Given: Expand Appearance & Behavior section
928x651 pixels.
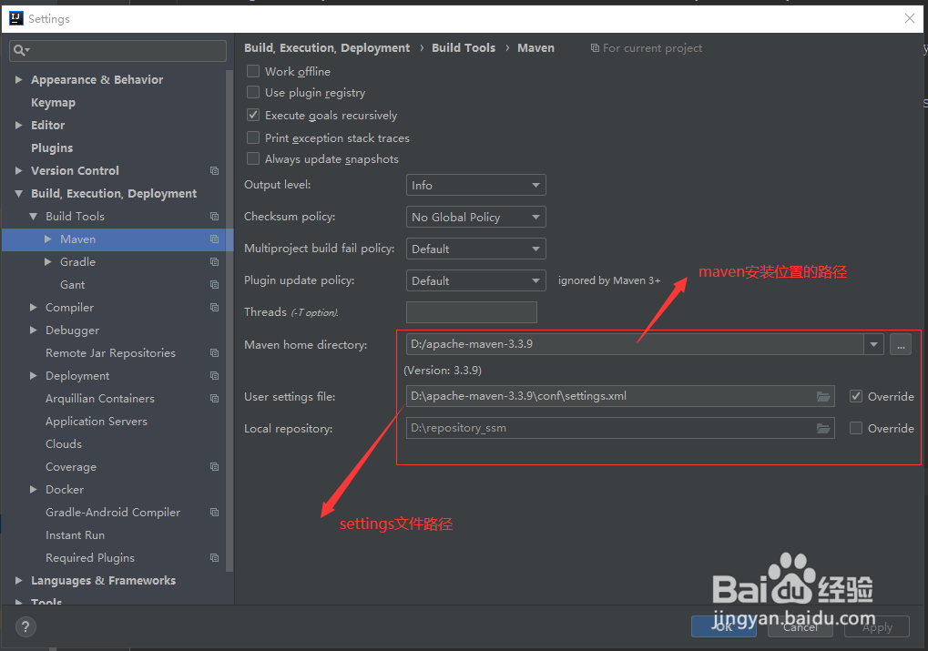Looking at the screenshot, I should click(x=18, y=79).
